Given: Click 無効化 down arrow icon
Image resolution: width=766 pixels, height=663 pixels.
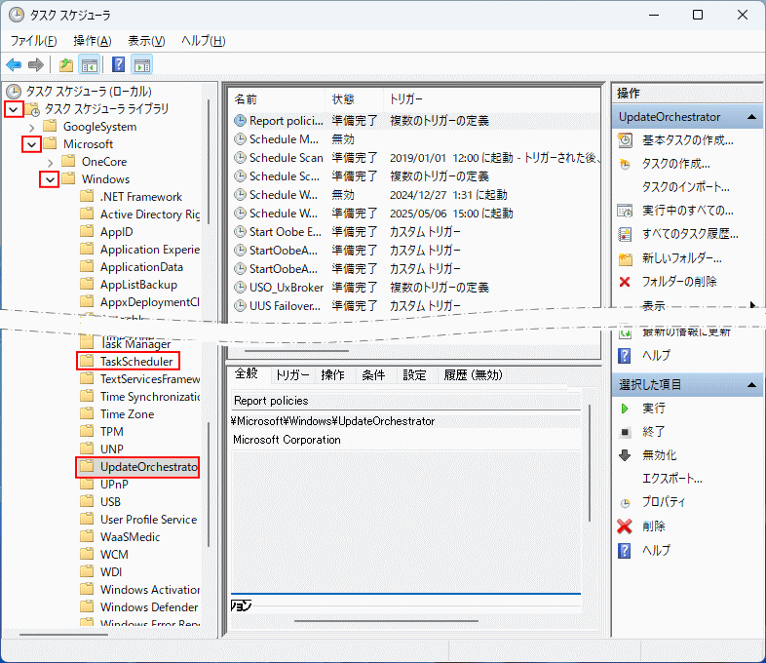Looking at the screenshot, I should pos(625,455).
